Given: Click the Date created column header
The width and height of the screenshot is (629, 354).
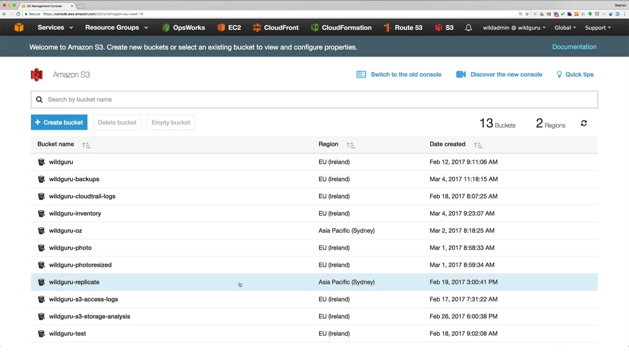Looking at the screenshot, I should [447, 144].
